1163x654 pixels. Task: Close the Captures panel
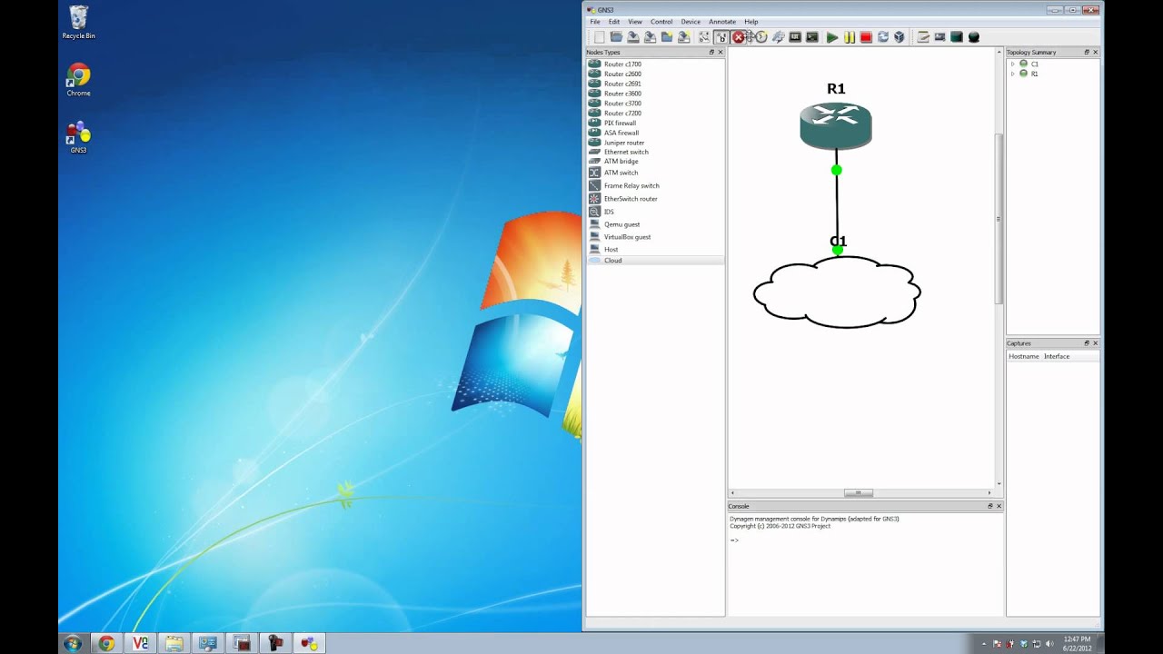point(1095,343)
